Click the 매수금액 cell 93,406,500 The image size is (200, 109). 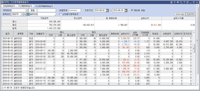(x=72, y=56)
